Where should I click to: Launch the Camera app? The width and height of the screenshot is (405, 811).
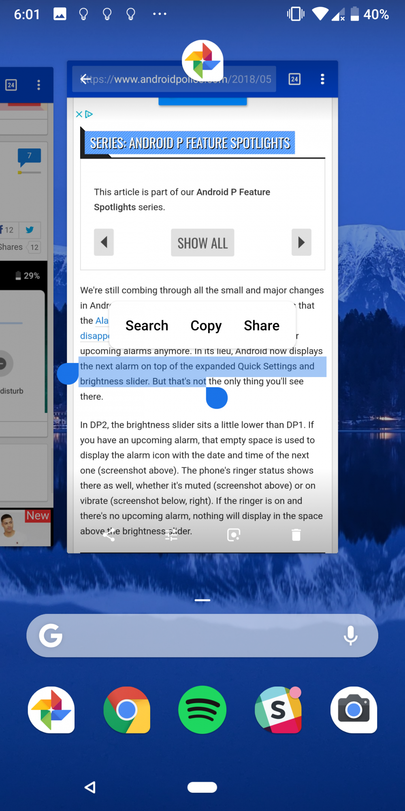click(354, 710)
